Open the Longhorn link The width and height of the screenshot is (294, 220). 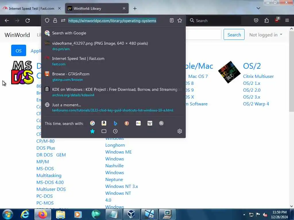tap(115, 145)
